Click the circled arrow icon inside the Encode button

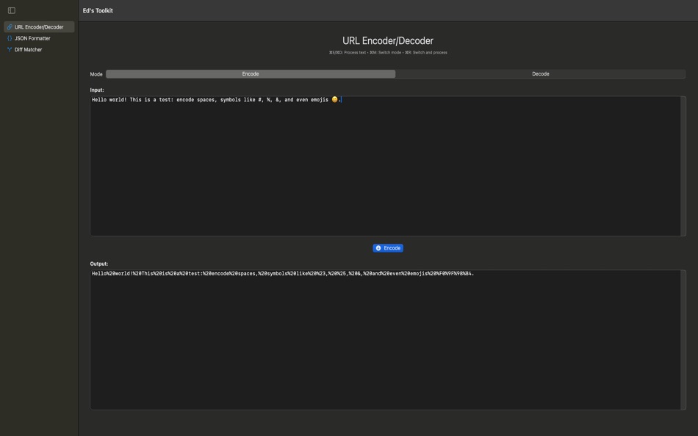coord(378,247)
